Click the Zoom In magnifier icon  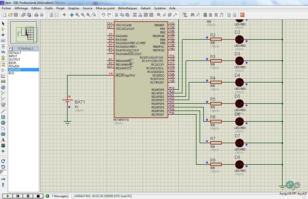[77, 15]
